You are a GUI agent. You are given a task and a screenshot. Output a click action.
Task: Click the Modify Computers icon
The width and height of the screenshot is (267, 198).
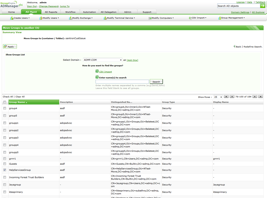click(x=150, y=18)
